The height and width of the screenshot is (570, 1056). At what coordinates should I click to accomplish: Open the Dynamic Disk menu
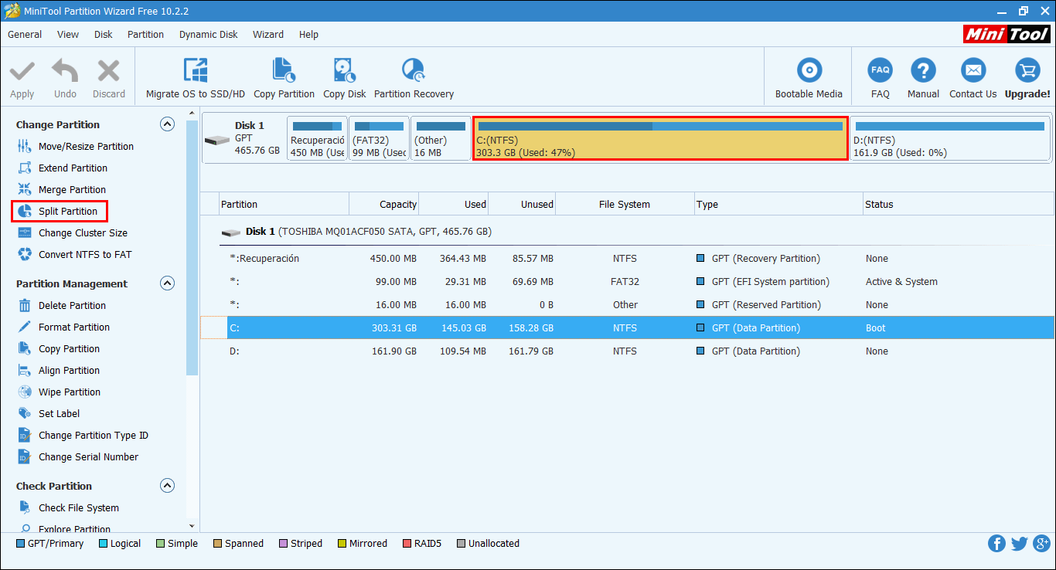(x=209, y=34)
